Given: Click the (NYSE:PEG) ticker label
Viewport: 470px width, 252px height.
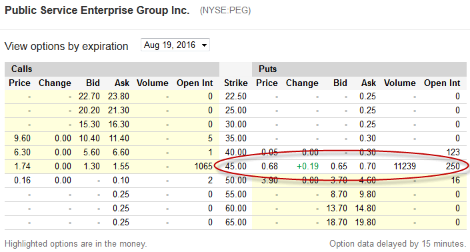Looking at the screenshot, I should pyautogui.click(x=225, y=11).
